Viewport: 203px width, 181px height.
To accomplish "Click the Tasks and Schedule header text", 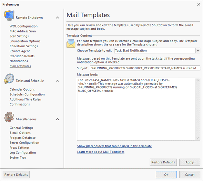I will point(30,81).
